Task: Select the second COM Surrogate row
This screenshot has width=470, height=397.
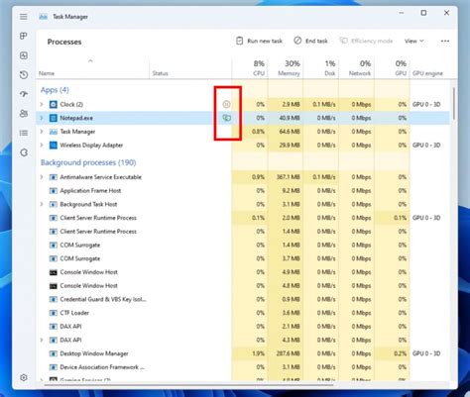Action: 243,258
